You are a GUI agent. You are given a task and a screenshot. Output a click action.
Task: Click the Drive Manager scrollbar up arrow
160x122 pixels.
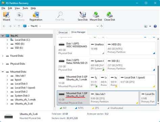[x=158, y=39]
